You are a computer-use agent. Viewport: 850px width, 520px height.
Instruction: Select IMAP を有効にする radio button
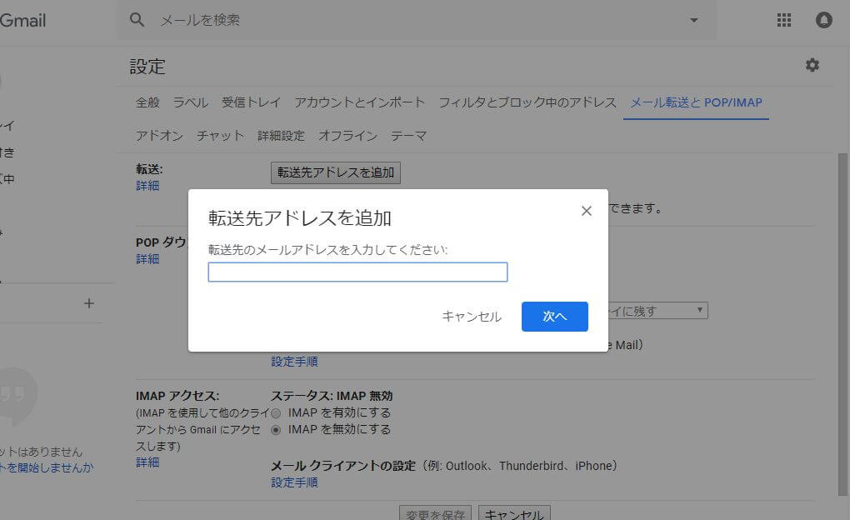point(276,413)
